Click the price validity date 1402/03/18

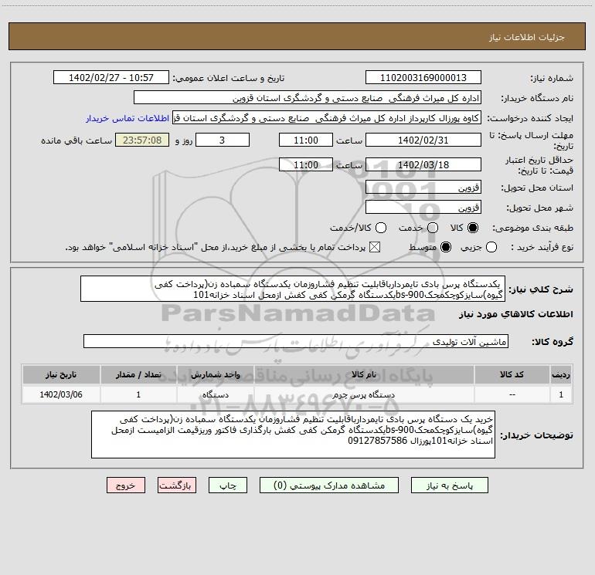(423, 165)
